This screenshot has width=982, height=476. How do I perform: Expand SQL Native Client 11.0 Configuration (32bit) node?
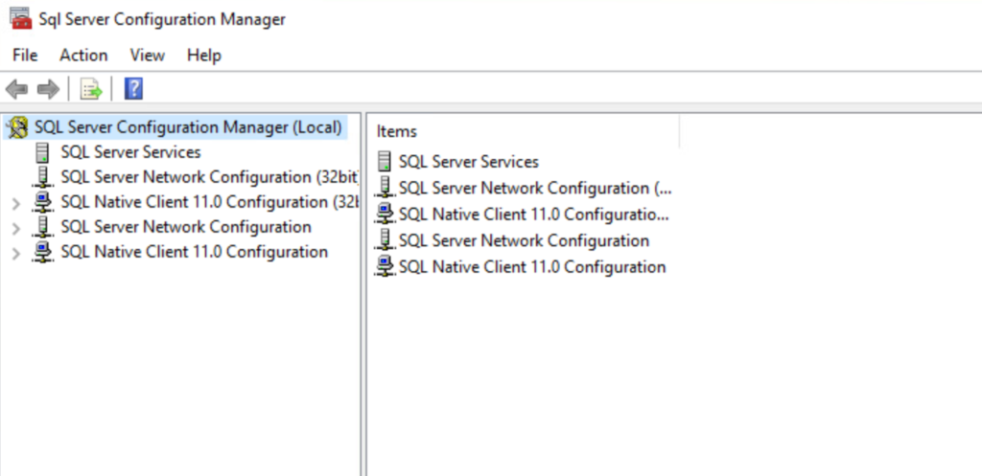[x=15, y=203]
